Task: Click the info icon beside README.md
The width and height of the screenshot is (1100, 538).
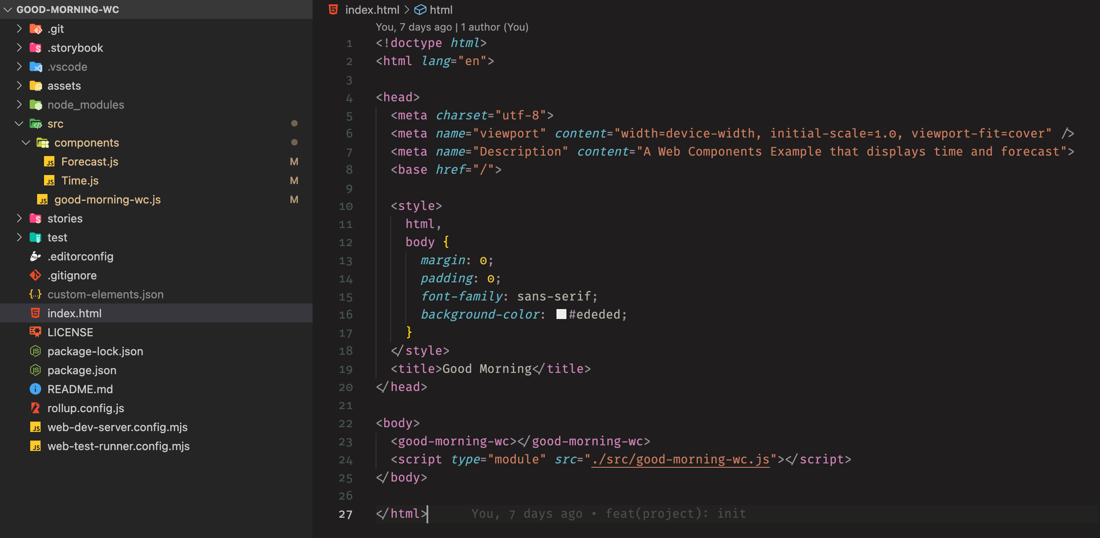Action: pos(35,389)
